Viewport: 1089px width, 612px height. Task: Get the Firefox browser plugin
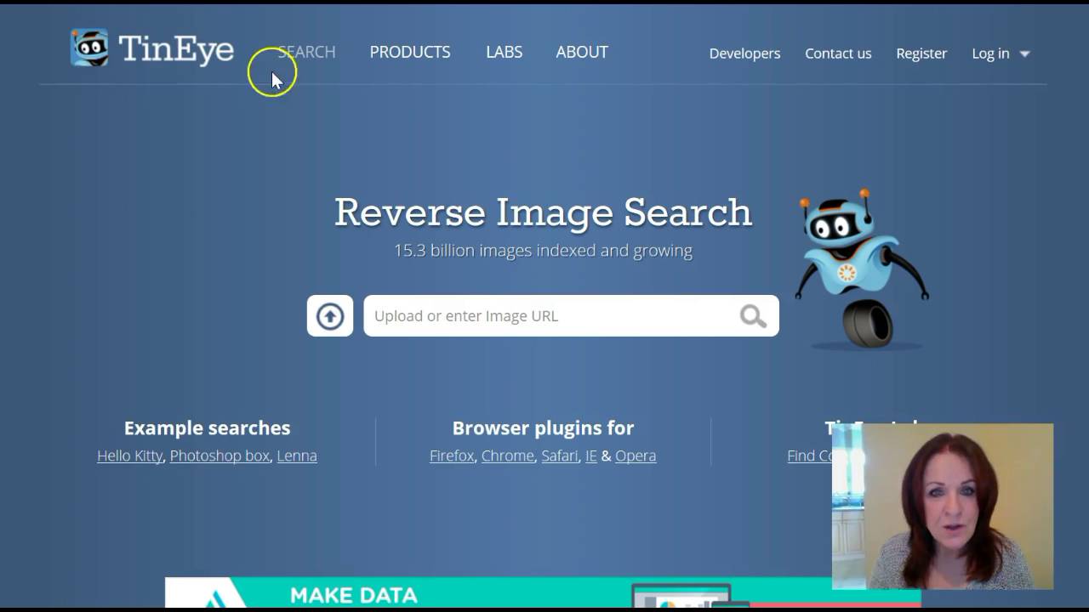point(452,456)
